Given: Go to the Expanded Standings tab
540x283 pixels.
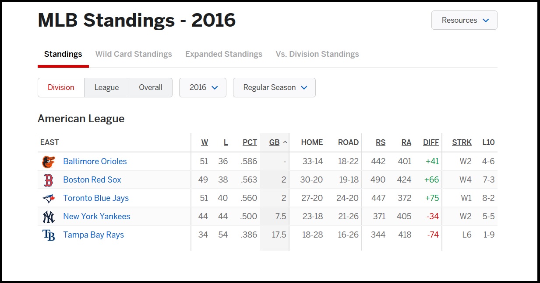Looking at the screenshot, I should (224, 54).
